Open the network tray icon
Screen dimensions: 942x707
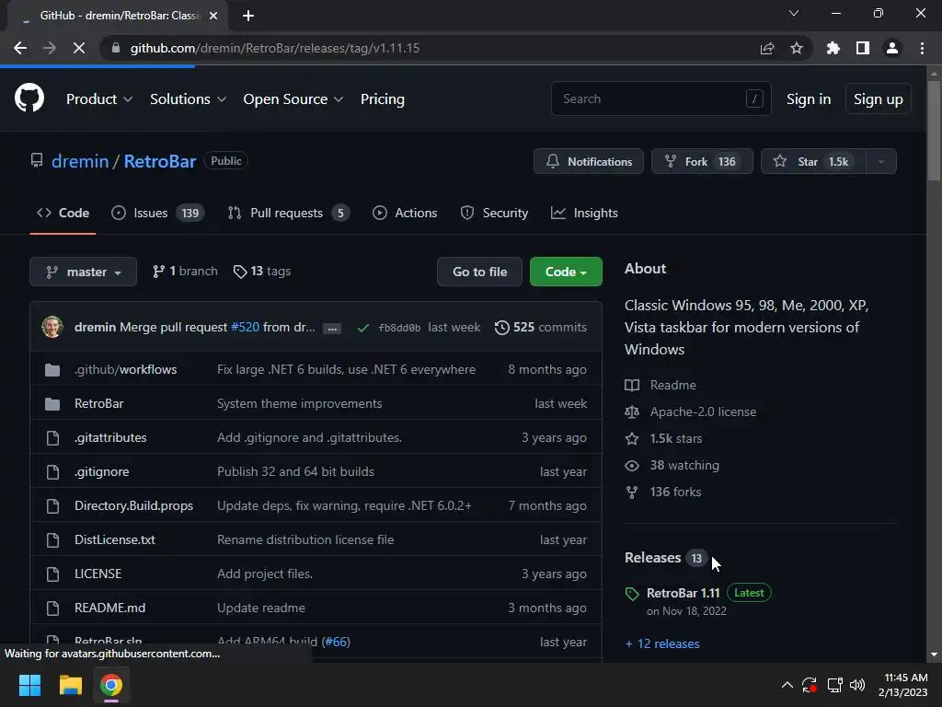pyautogui.click(x=834, y=685)
